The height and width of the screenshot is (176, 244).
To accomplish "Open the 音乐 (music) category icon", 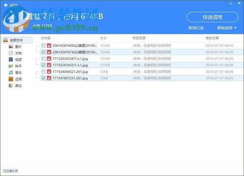I will tap(11, 73).
